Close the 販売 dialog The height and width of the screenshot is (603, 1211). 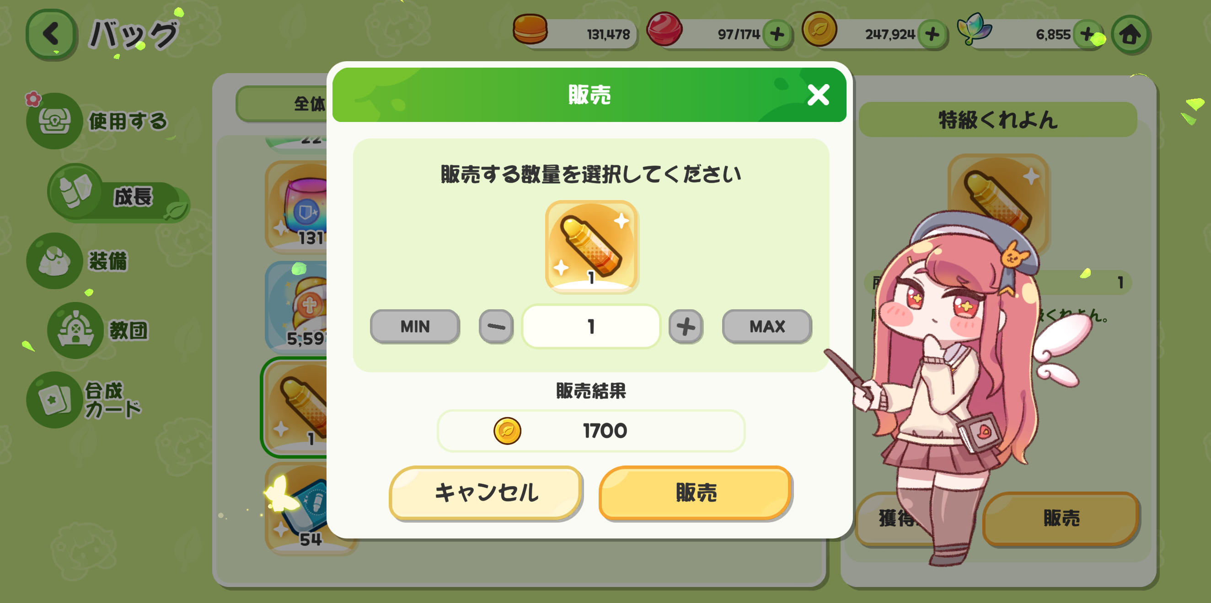coord(818,95)
